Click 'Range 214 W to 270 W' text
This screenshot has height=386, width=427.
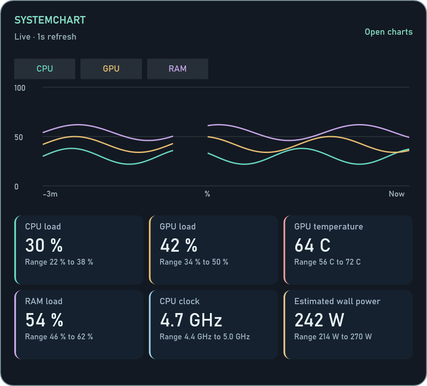pyautogui.click(x=333, y=337)
